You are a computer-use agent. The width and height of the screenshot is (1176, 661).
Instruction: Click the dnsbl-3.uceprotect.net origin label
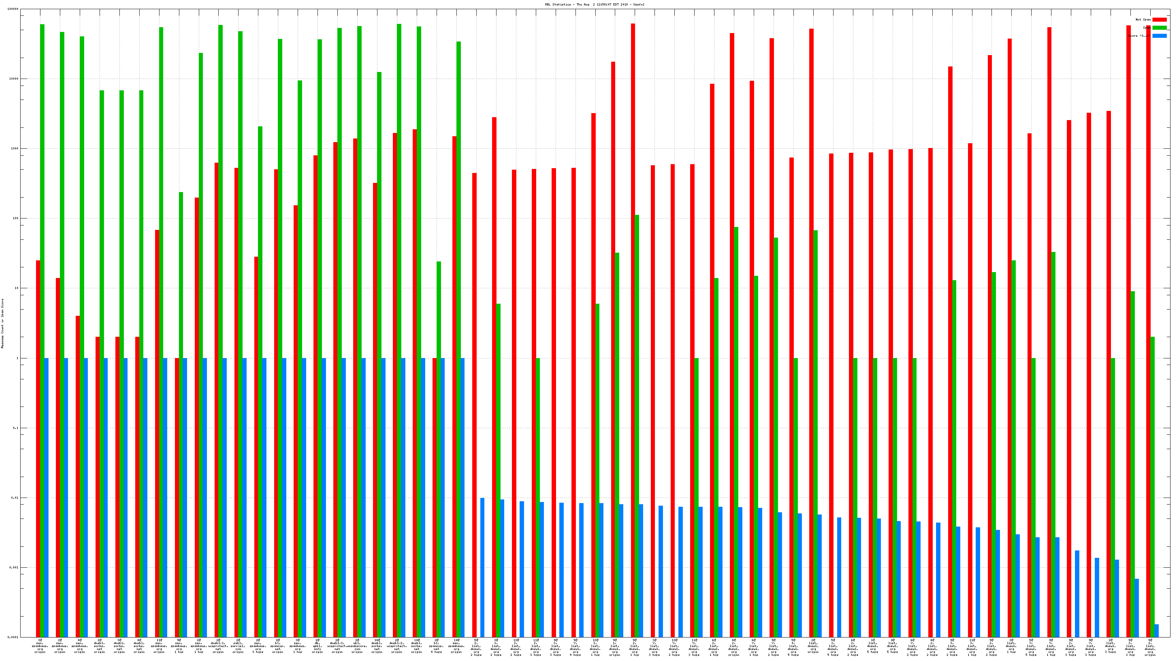pos(337,646)
